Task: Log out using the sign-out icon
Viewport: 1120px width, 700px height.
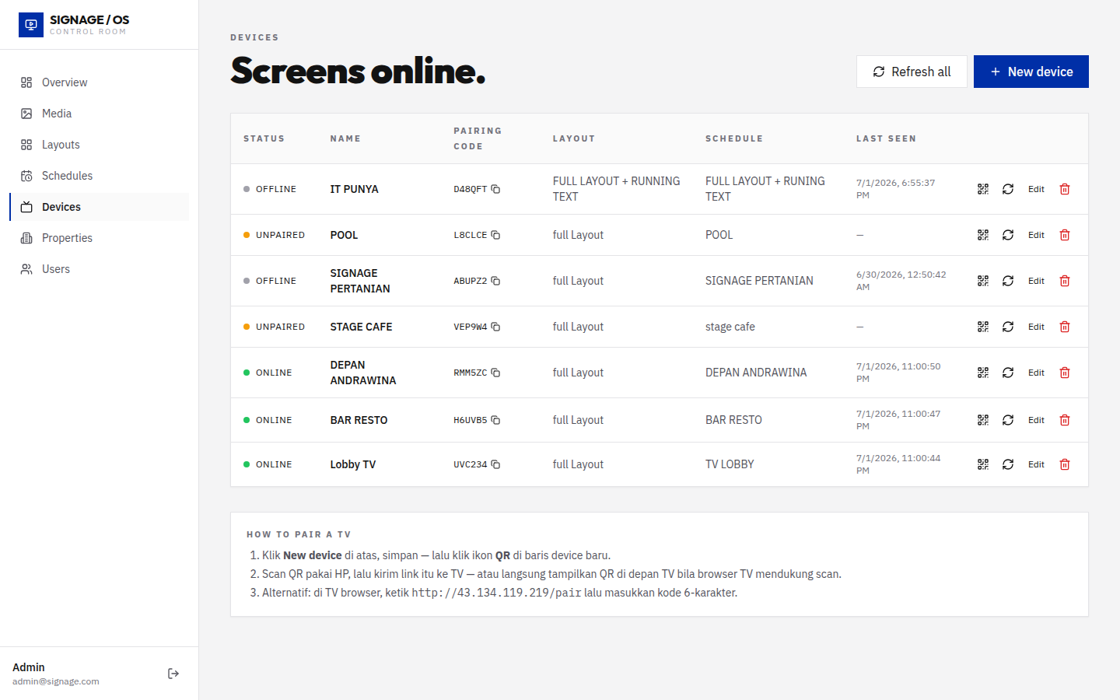Action: [173, 674]
